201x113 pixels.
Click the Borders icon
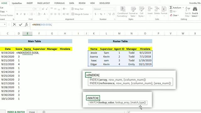point(32,14)
